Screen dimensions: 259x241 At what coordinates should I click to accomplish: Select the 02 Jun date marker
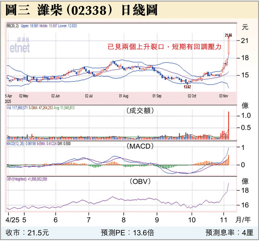click(55, 96)
